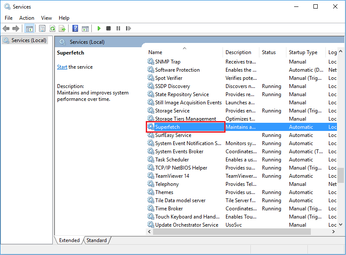Image resolution: width=346 pixels, height=255 pixels.
Task: Open Properties from the toolbar icon
Action: pyautogui.click(x=42, y=29)
